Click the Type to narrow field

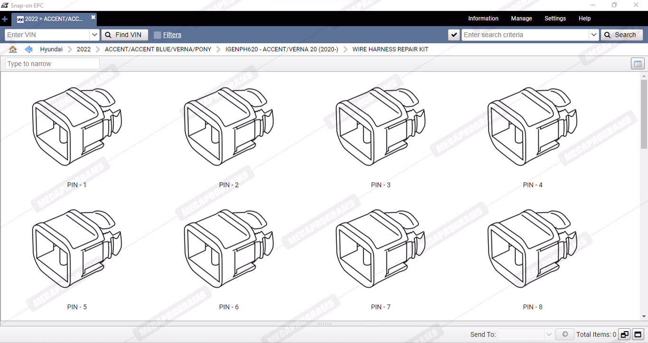(x=52, y=64)
